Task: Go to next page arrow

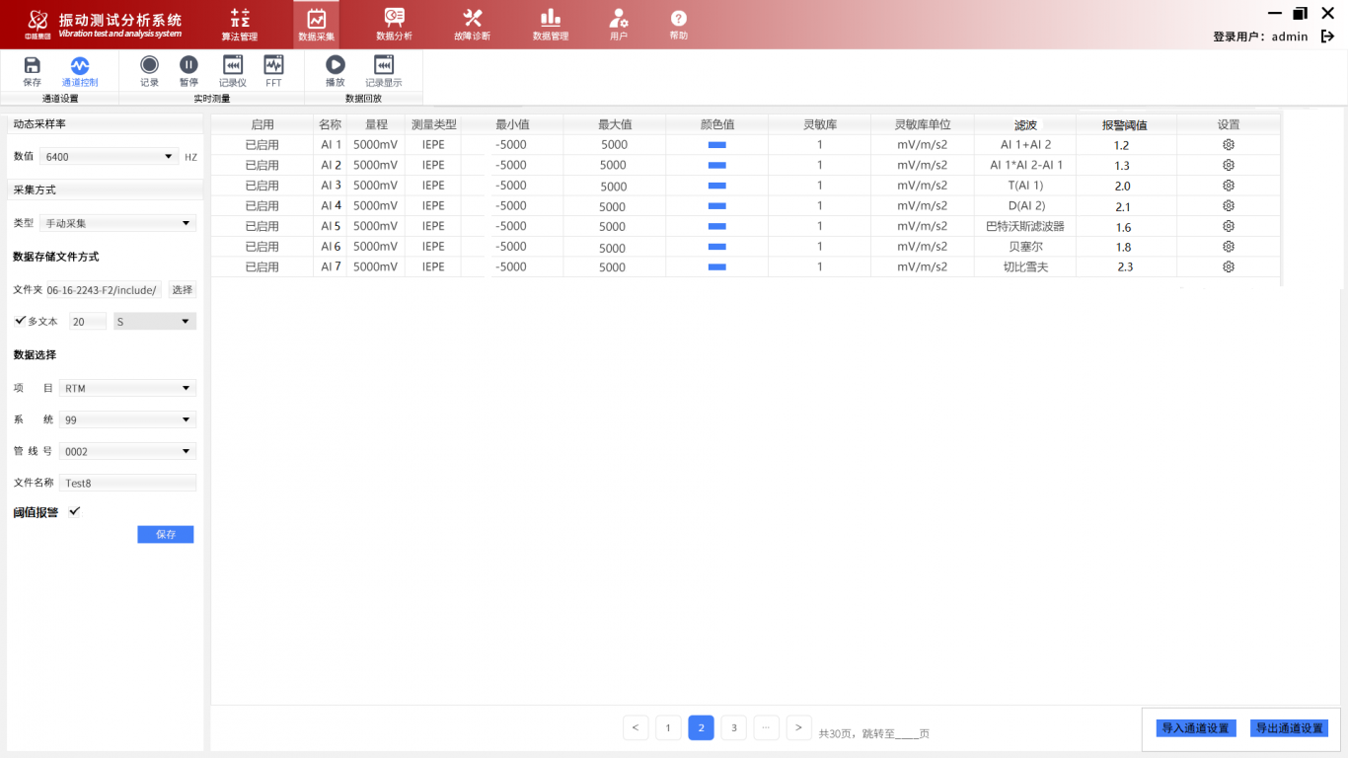Action: (799, 728)
